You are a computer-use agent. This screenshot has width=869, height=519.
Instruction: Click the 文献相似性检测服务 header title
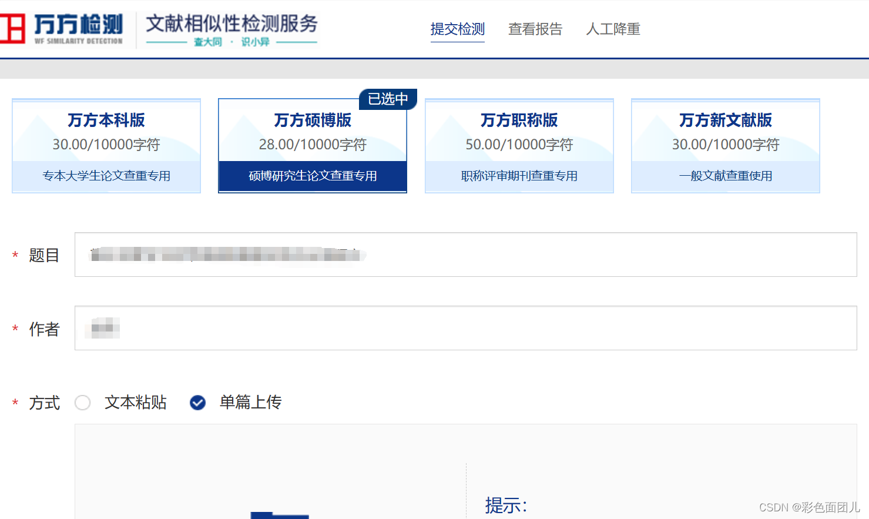coord(231,24)
